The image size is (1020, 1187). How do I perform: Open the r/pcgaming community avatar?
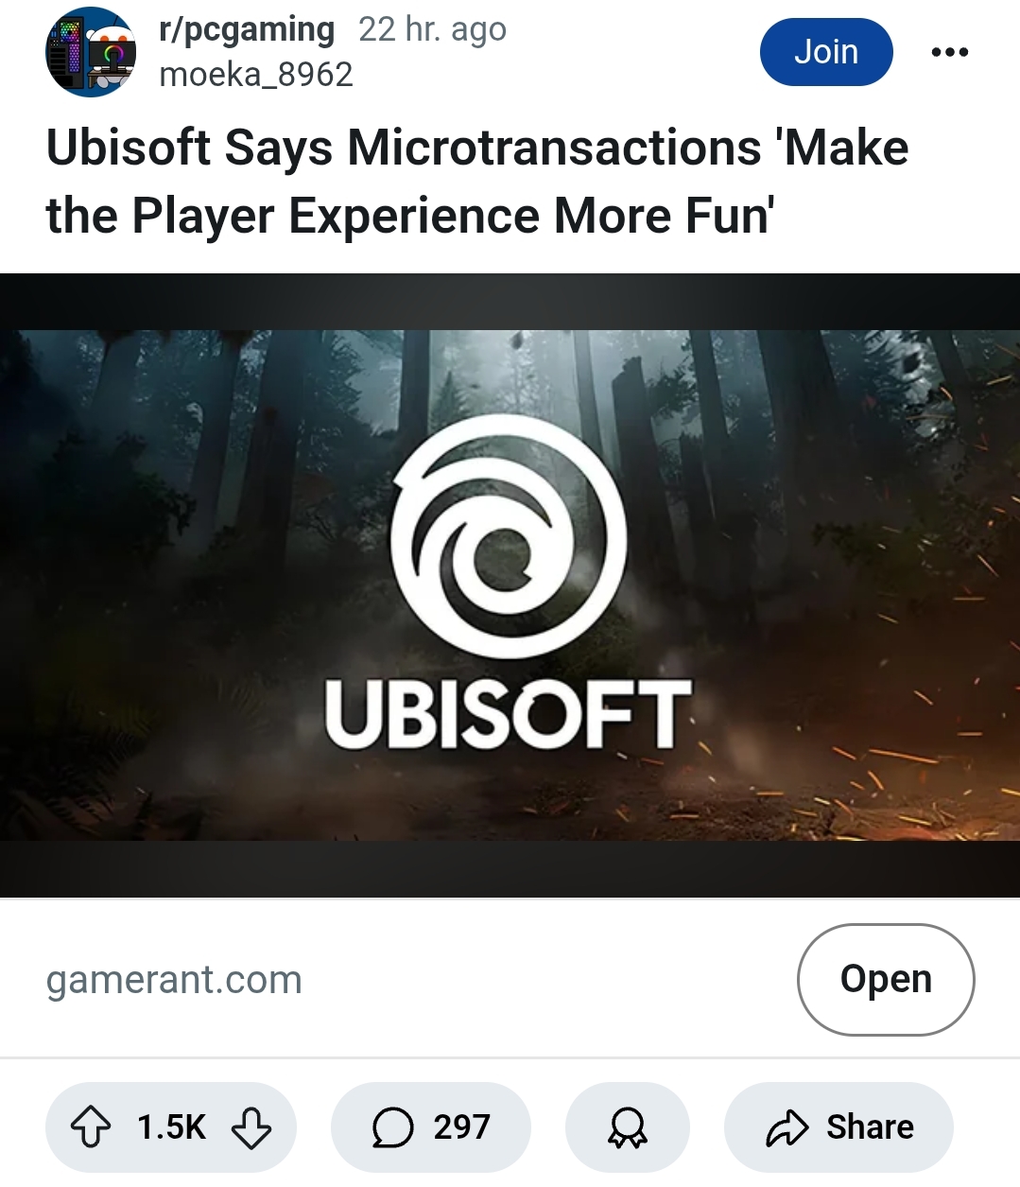point(91,52)
